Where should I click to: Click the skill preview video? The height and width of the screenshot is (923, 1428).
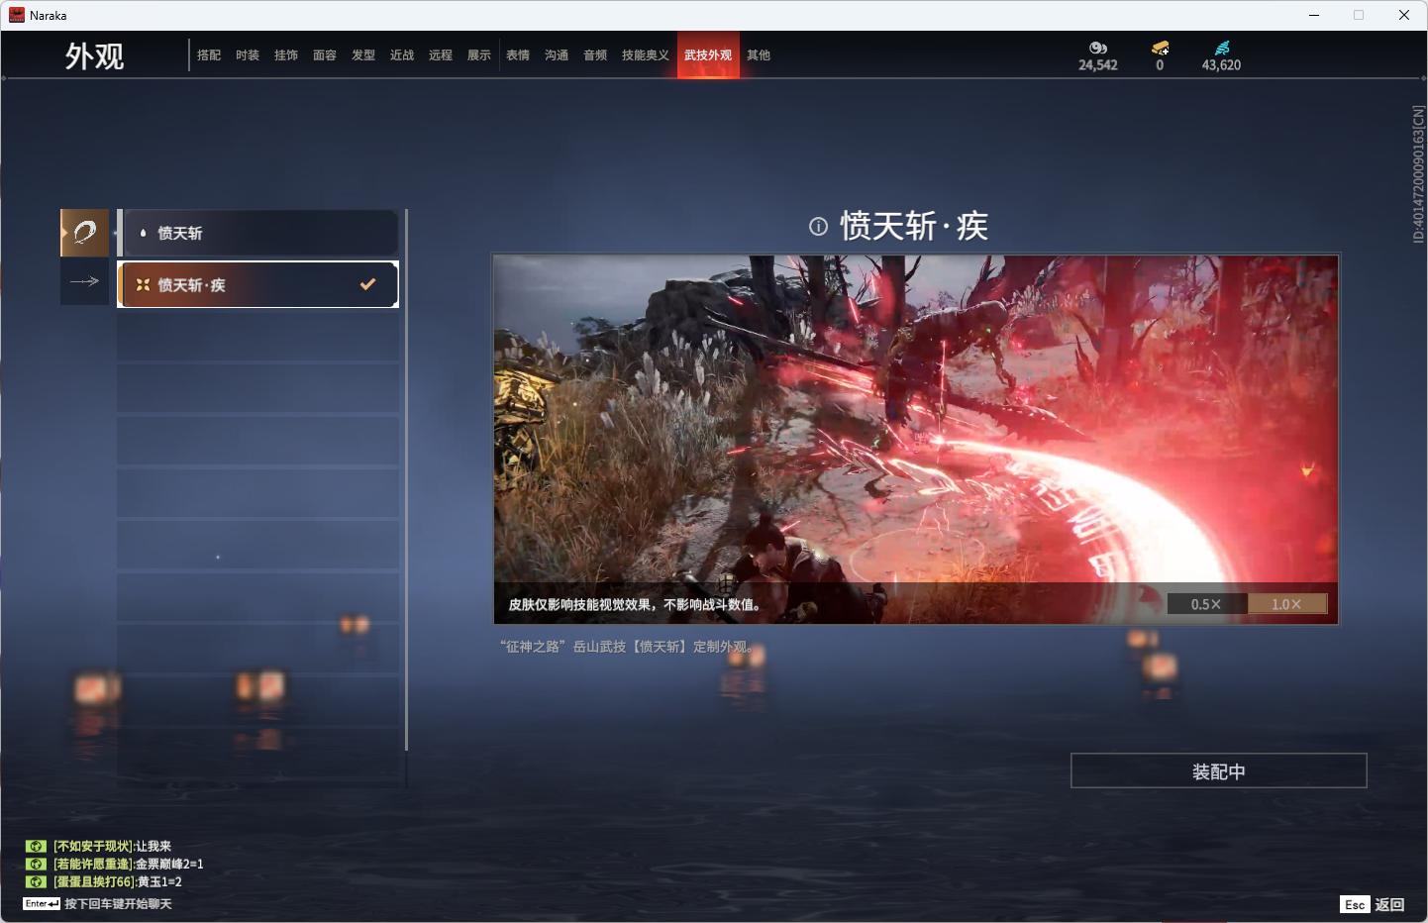tap(916, 439)
